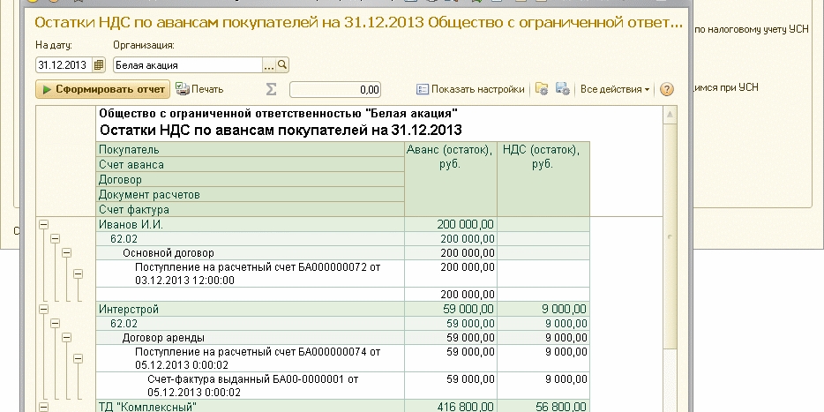The image size is (824, 412).
Task: Collapse the Договор аренды level
Action: (x=66, y=338)
